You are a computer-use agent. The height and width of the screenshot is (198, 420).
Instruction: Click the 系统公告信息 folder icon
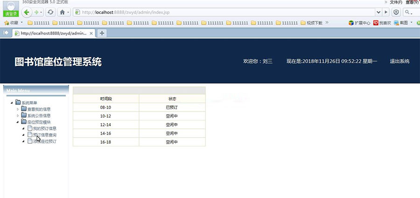pyautogui.click(x=24, y=115)
